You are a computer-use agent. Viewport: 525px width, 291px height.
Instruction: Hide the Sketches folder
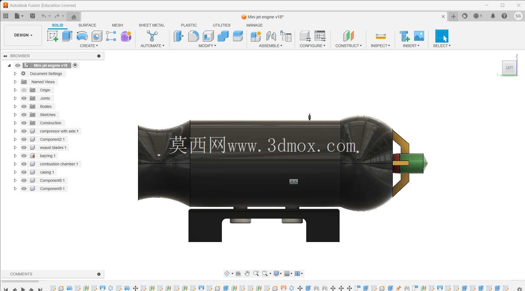point(24,115)
